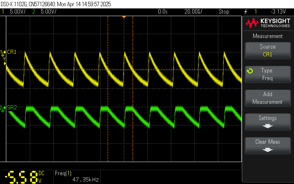Click the rising-edge trigger slope icon
Viewport: 294px width, 184px height.
[245, 12]
